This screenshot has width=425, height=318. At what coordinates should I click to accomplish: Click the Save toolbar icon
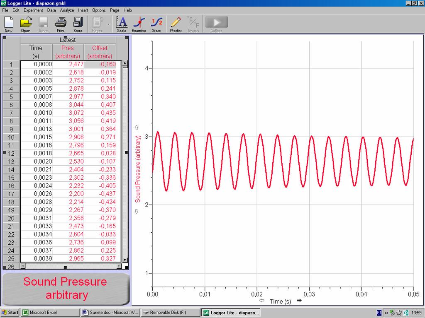[43, 24]
